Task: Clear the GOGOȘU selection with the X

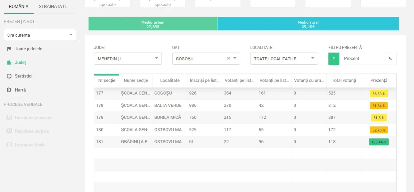Action: tap(228, 58)
